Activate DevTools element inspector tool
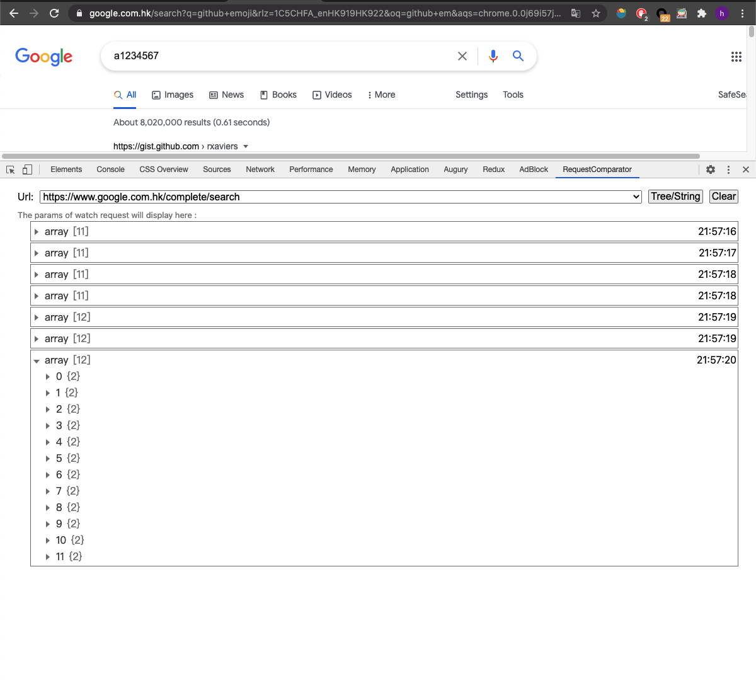756x683 pixels. [x=11, y=169]
